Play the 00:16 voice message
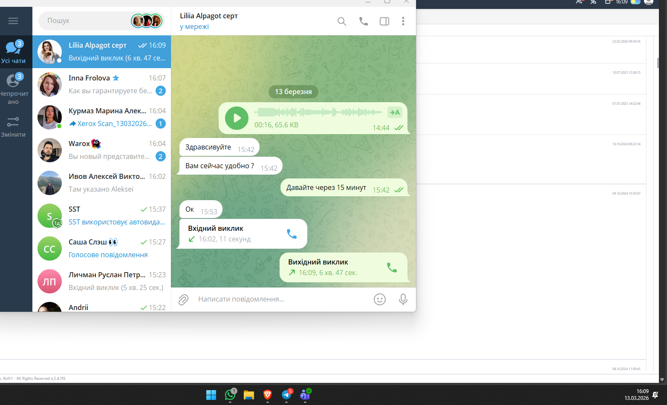Image resolution: width=667 pixels, height=405 pixels. tap(237, 118)
